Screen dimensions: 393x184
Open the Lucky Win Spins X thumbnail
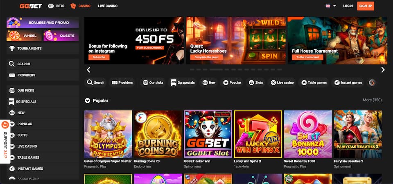point(258,134)
